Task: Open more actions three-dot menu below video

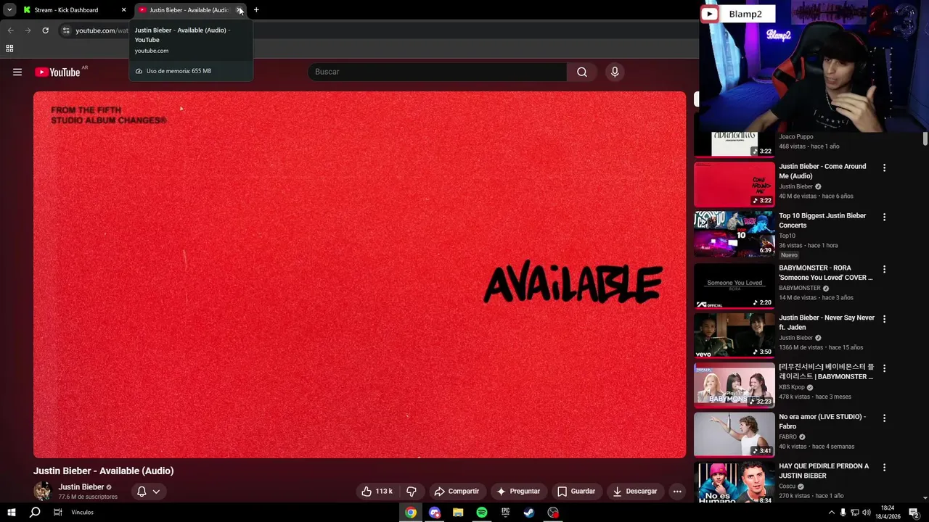Action: click(677, 491)
